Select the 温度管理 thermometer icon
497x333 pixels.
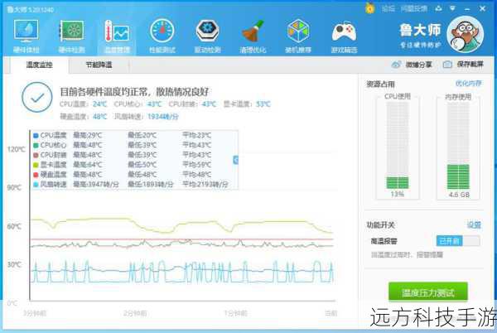point(117,31)
